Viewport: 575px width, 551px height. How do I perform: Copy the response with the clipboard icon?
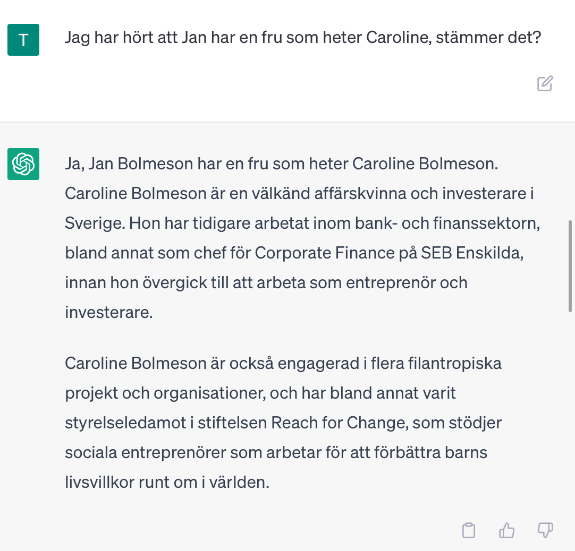click(x=468, y=530)
